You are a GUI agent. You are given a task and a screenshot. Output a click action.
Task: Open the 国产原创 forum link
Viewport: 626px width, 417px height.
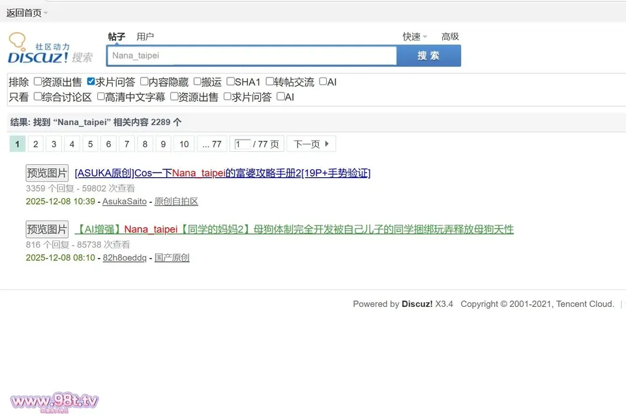click(171, 258)
